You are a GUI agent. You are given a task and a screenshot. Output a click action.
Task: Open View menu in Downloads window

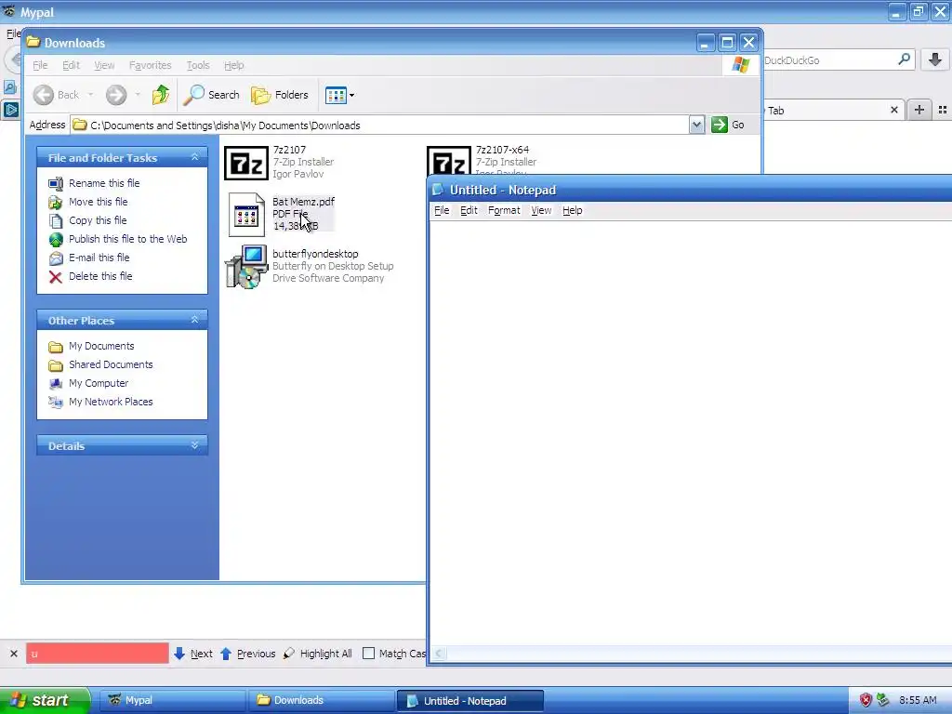click(104, 65)
